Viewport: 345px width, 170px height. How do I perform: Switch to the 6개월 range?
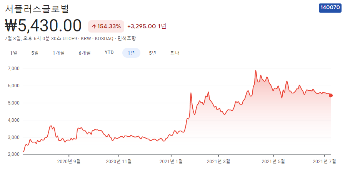coord(85,53)
